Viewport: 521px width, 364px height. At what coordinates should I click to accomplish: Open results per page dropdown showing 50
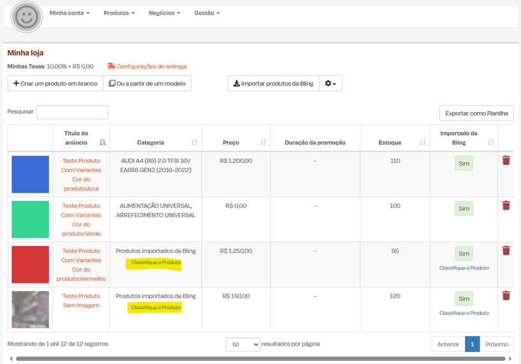click(x=242, y=344)
